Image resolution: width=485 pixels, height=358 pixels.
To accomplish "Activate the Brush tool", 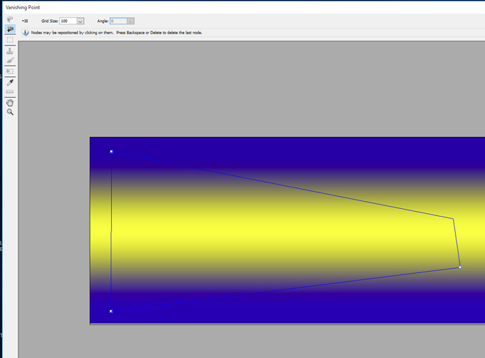I will click(x=10, y=61).
